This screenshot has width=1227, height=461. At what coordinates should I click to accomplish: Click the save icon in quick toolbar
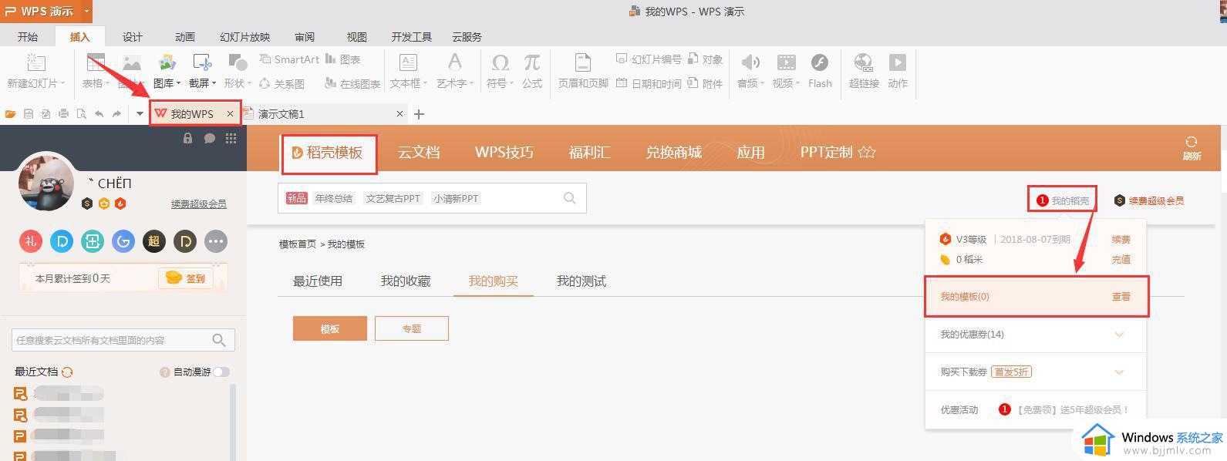point(29,114)
